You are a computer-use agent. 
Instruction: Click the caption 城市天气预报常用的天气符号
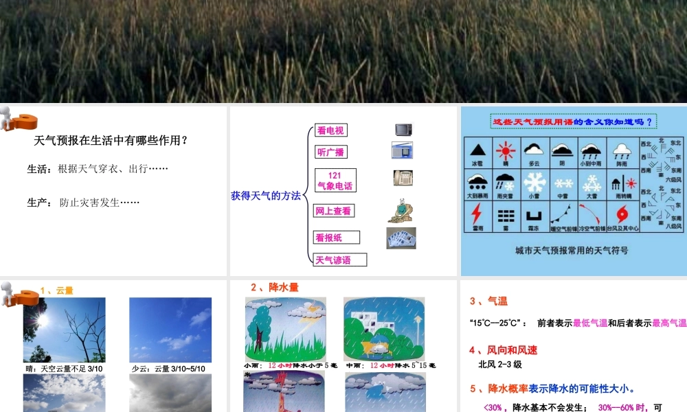coord(572,251)
